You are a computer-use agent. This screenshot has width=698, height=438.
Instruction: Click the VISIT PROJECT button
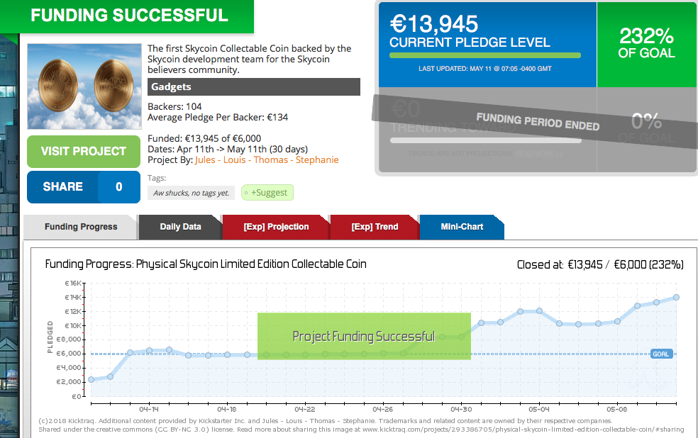[x=84, y=151]
